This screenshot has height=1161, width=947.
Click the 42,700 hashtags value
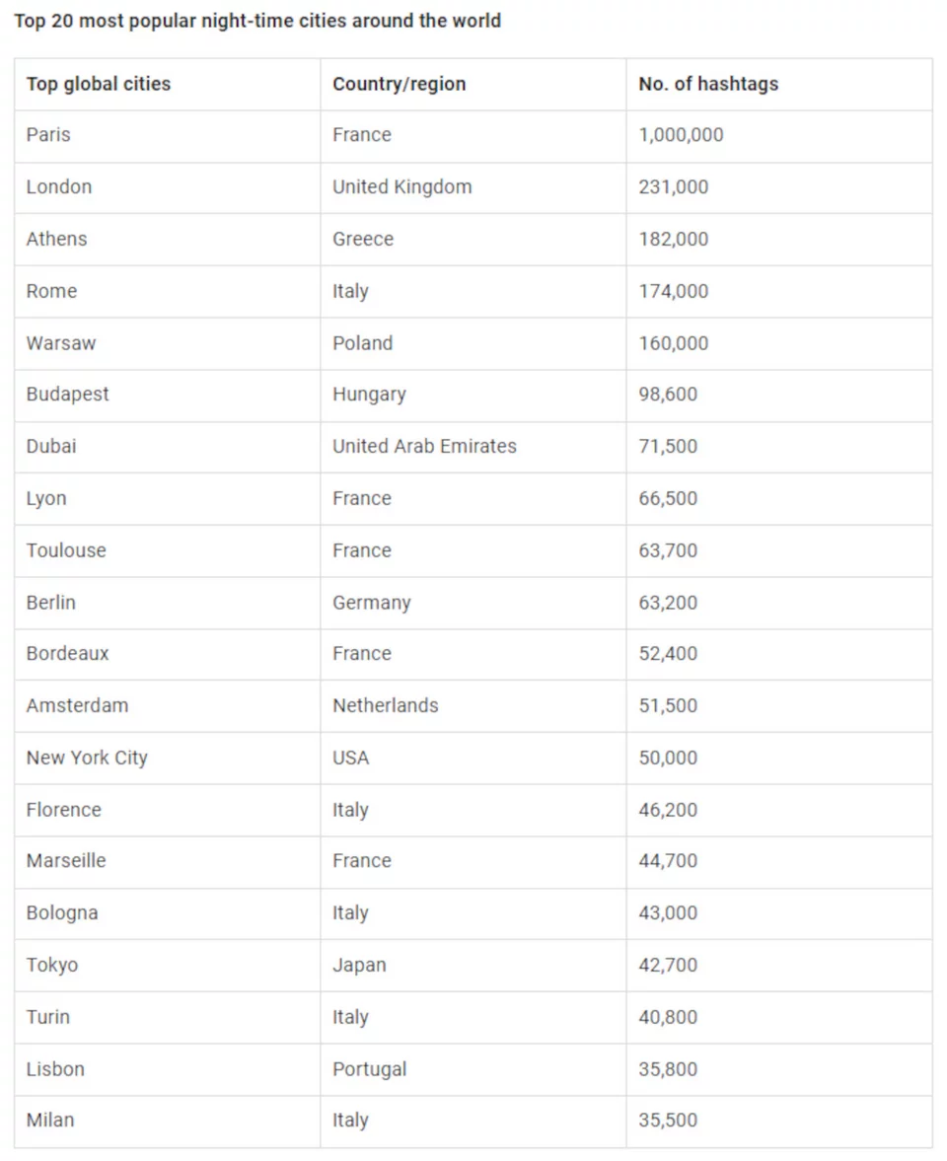click(668, 965)
